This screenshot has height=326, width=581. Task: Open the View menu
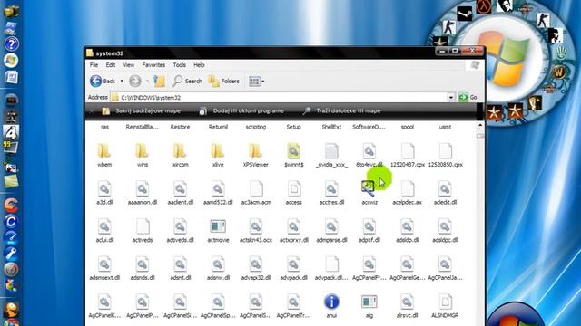point(129,65)
